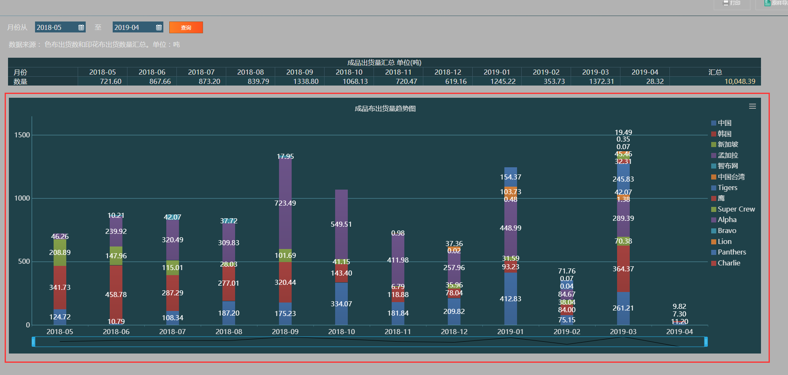Select the total 10,048.39 table cell

point(715,81)
